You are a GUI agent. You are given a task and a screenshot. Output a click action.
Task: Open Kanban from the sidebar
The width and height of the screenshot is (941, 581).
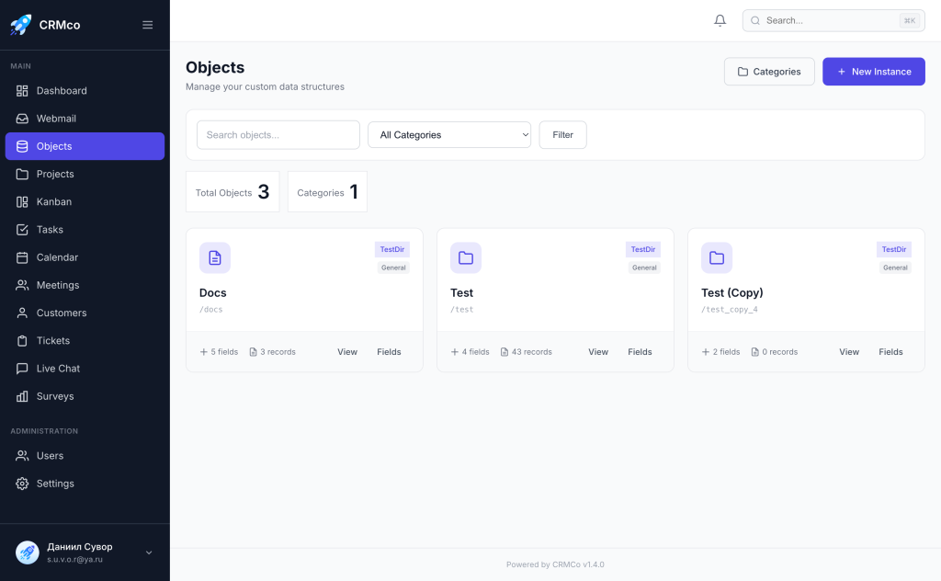tap(53, 202)
